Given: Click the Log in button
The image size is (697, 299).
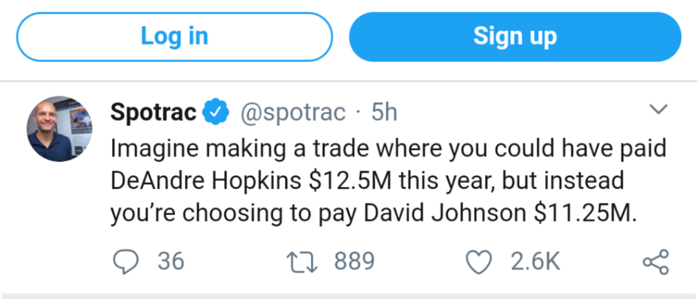Looking at the screenshot, I should pyautogui.click(x=174, y=37).
